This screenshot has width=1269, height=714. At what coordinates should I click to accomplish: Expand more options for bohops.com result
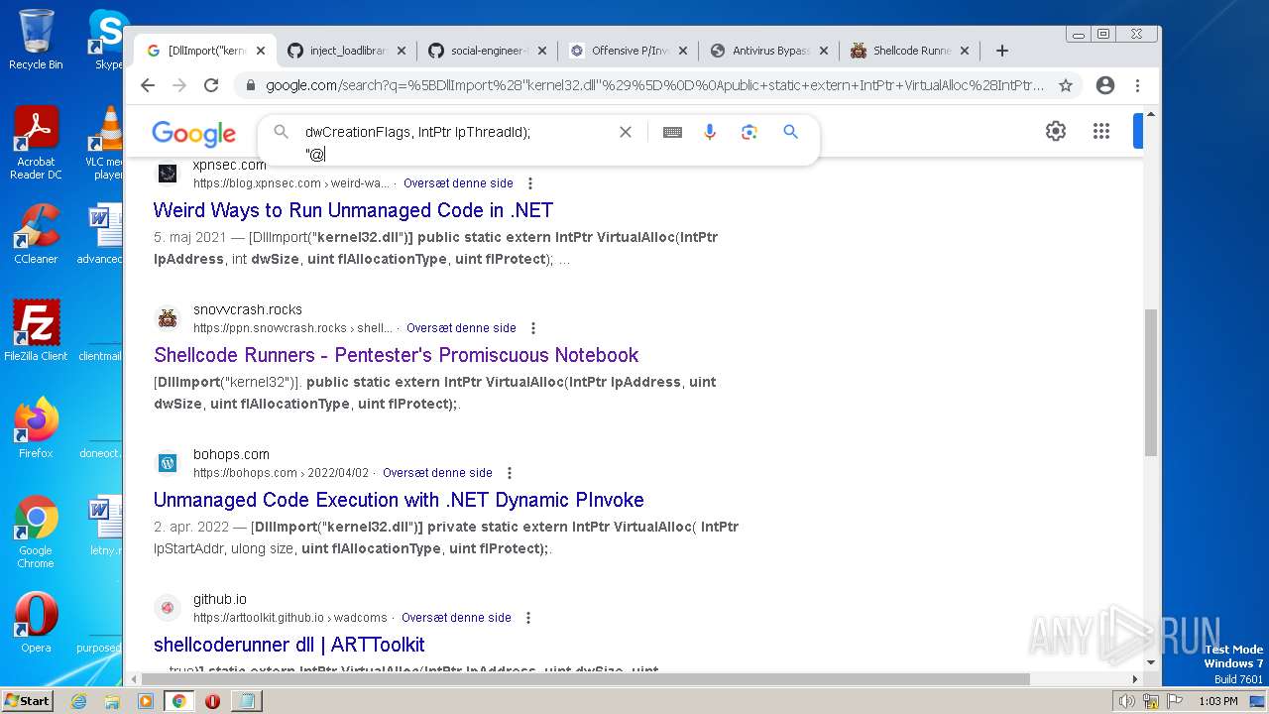click(510, 473)
